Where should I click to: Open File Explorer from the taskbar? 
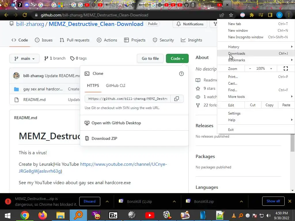pos(60,215)
